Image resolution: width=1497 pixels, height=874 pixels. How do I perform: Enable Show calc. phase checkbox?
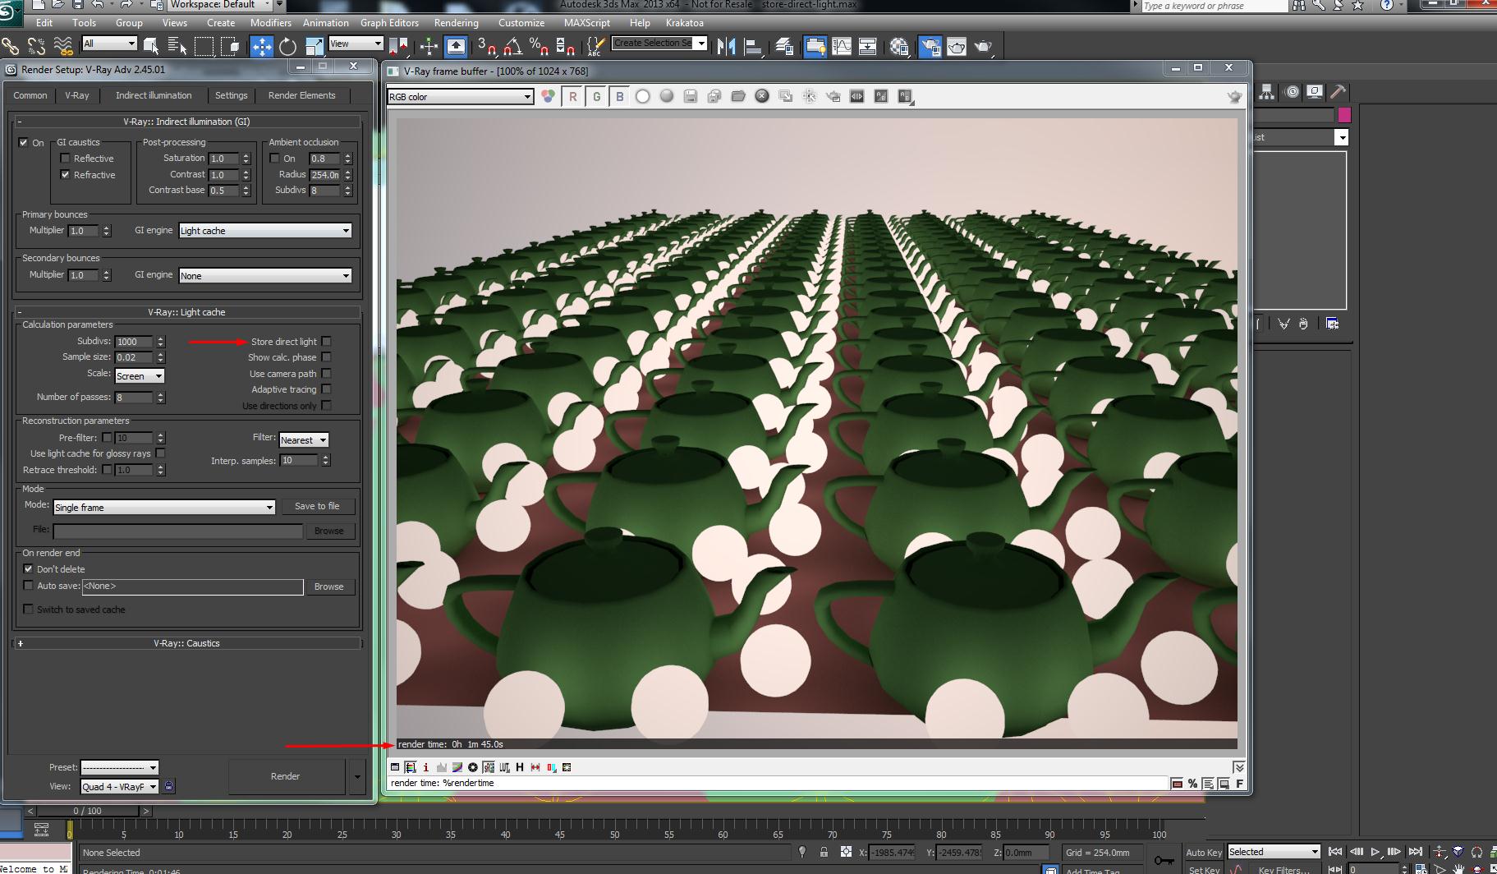click(326, 357)
